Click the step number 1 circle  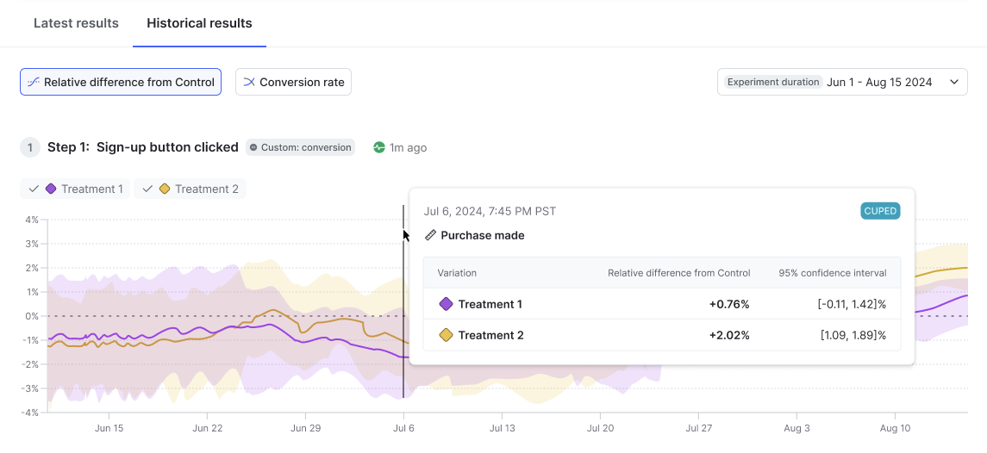[30, 148]
